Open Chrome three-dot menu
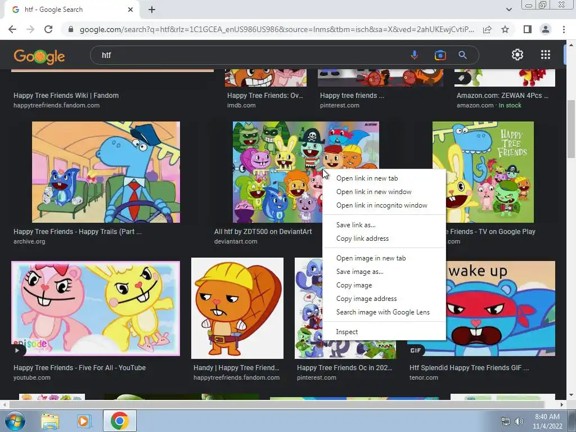The width and height of the screenshot is (576, 432). coord(564,29)
